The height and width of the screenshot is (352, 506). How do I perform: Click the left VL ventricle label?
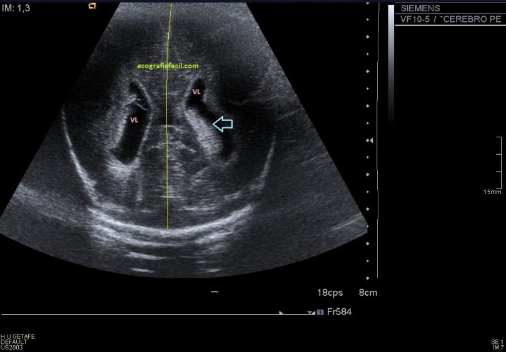[x=134, y=120]
